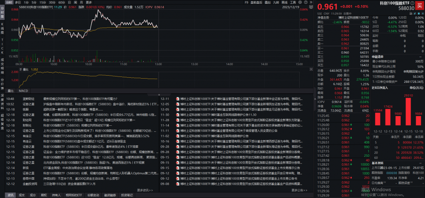Click PDF icon of 10-16 announcement
425x198 pixels.
178,141
